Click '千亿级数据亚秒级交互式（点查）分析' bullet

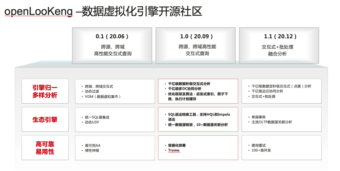click(281, 86)
